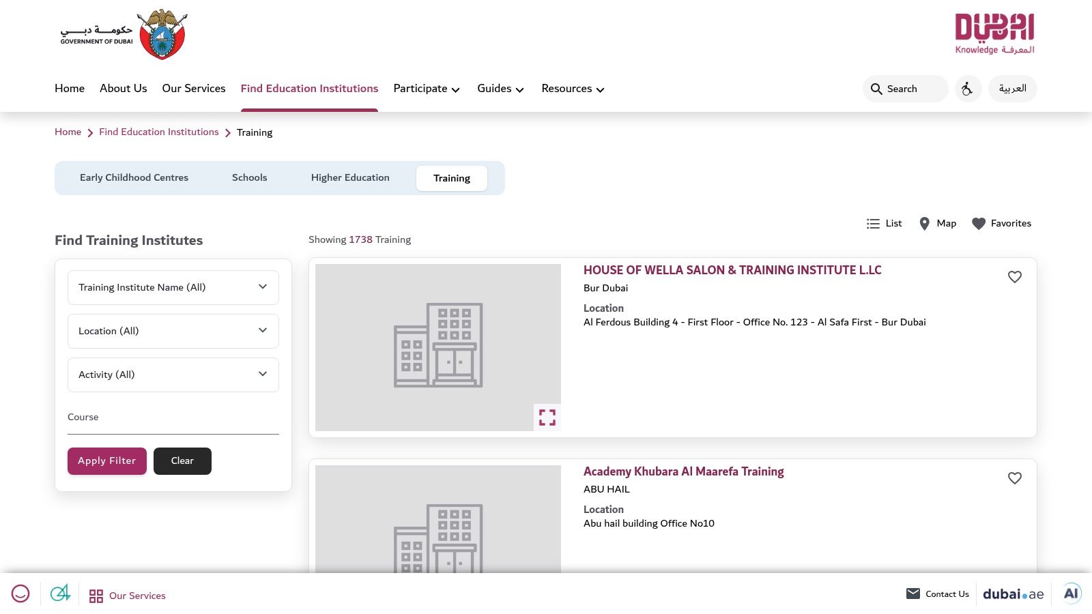Switch to the Schools tab

(x=249, y=177)
